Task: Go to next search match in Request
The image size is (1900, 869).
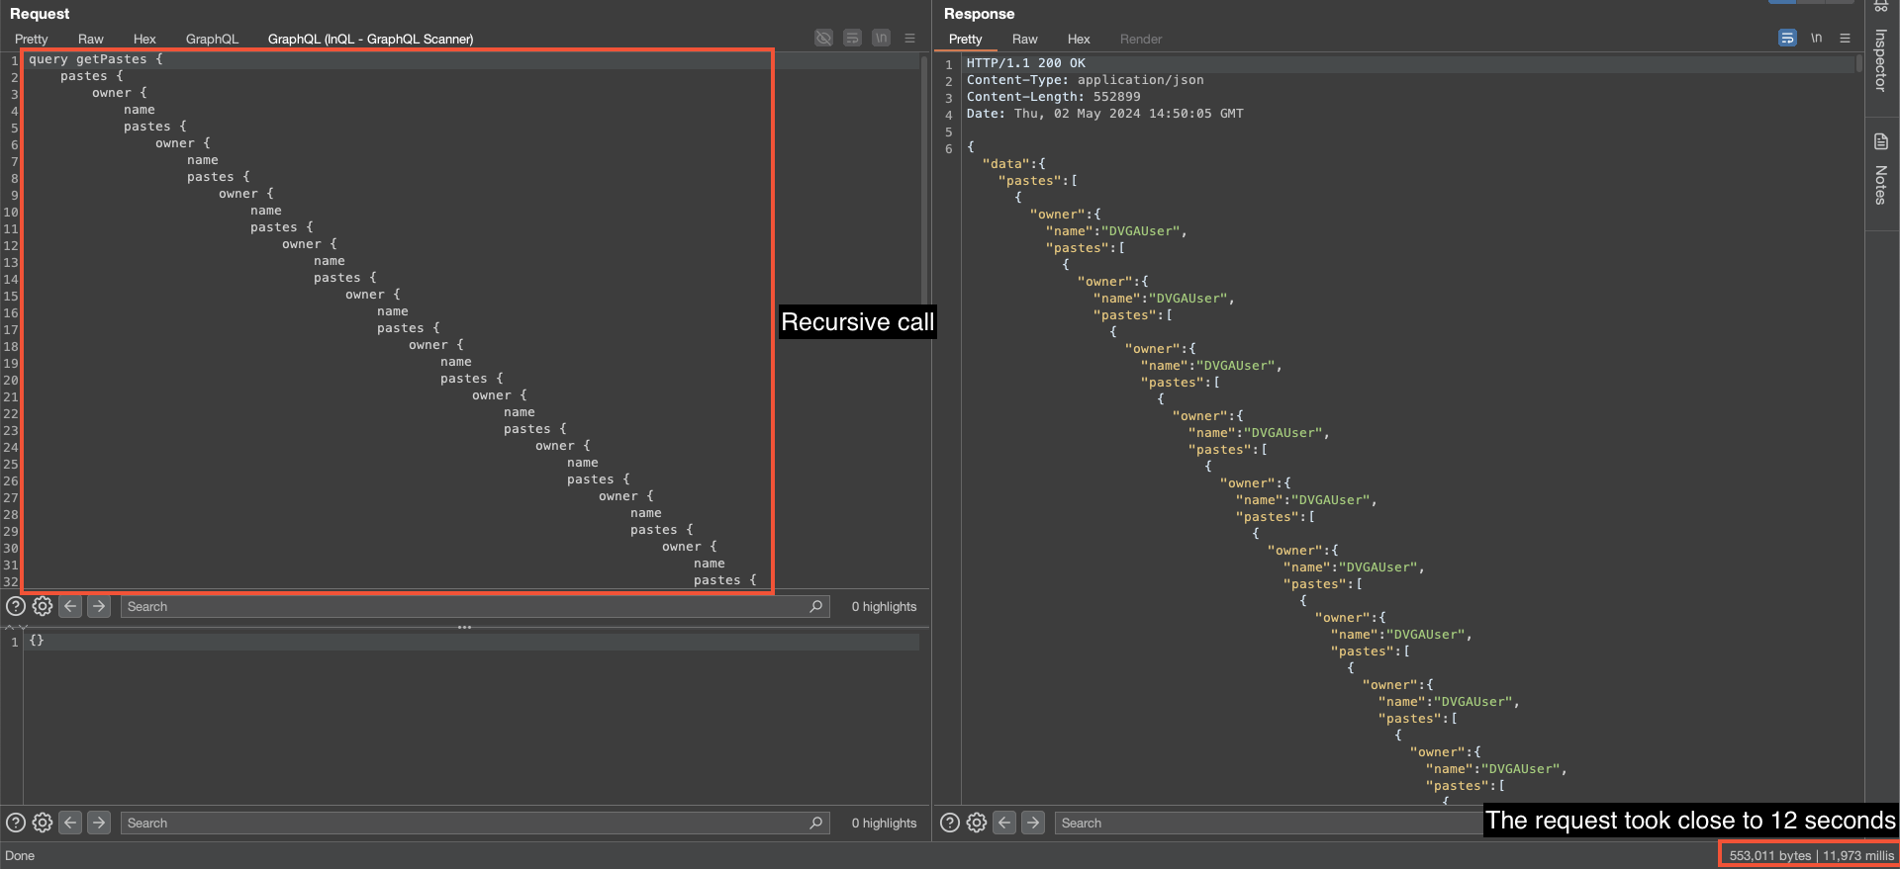Action: click(99, 606)
